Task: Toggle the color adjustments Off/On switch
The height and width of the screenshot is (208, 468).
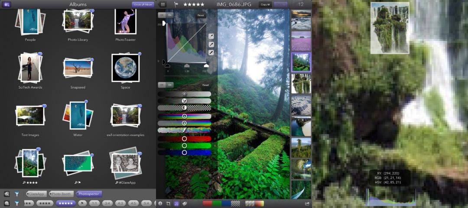Action: (165, 85)
